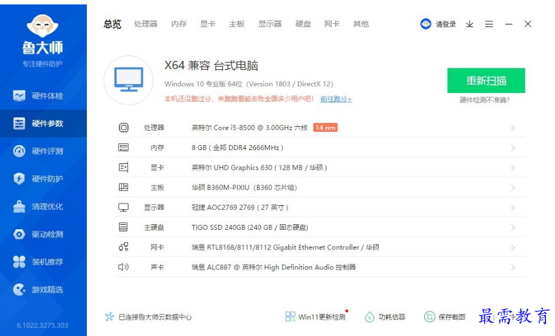
Task: Click the 保存截图 screenshot icon
Action: click(x=429, y=317)
